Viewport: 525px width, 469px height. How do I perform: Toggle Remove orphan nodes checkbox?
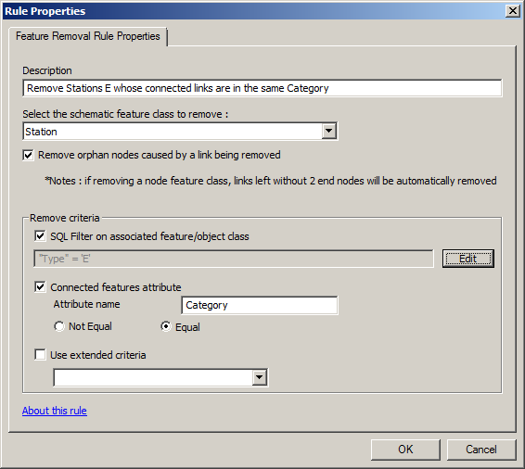pyautogui.click(x=29, y=155)
